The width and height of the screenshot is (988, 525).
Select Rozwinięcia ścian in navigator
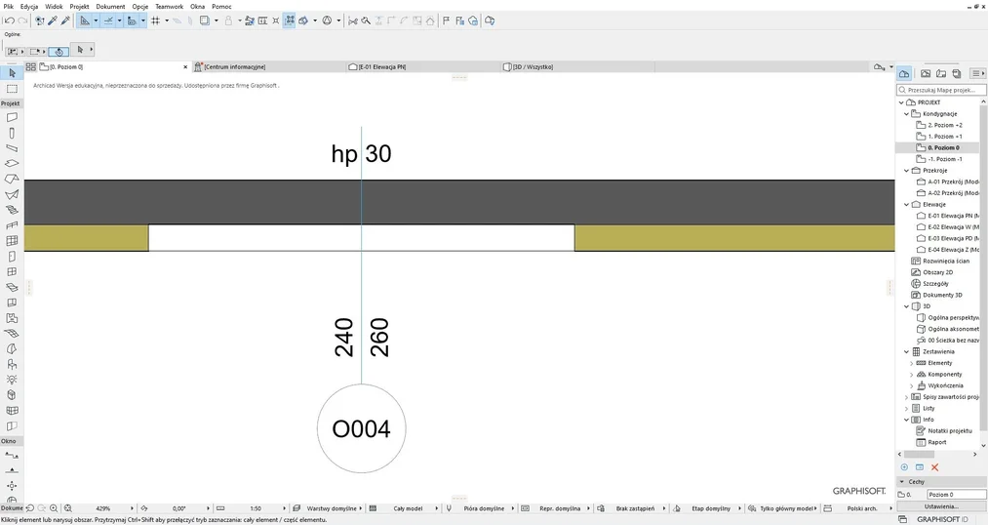[946, 261]
